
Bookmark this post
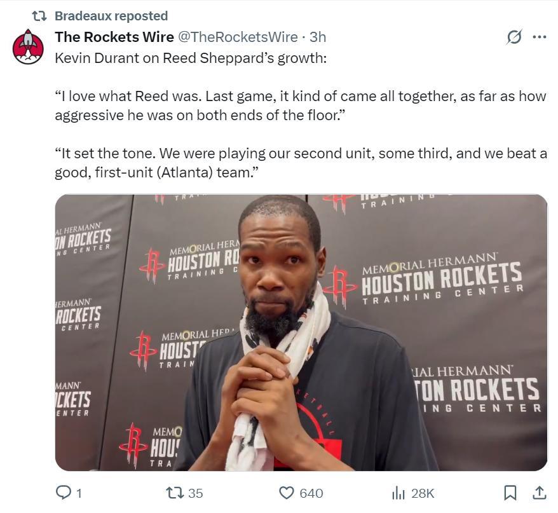[510, 493]
